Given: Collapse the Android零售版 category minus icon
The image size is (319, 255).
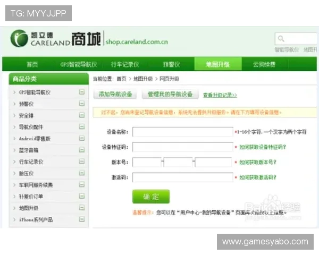Looking at the screenshot, I should 82,139.
